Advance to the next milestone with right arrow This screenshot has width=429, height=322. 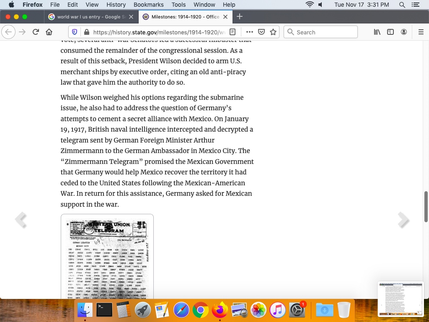coord(403,219)
